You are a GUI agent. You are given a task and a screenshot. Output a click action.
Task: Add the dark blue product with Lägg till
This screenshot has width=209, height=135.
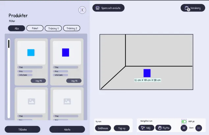pyautogui.click(x=74, y=81)
